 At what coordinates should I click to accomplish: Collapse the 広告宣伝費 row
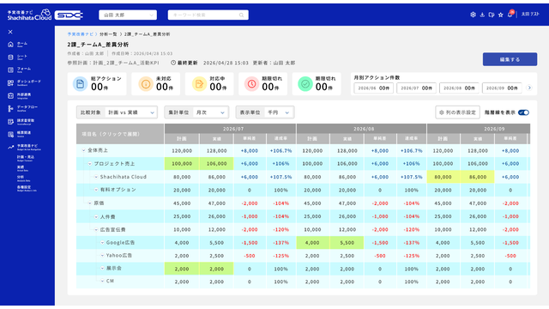pos(96,230)
